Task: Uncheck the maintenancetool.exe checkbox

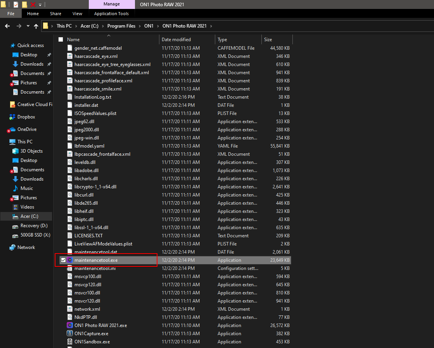Action: point(63,260)
